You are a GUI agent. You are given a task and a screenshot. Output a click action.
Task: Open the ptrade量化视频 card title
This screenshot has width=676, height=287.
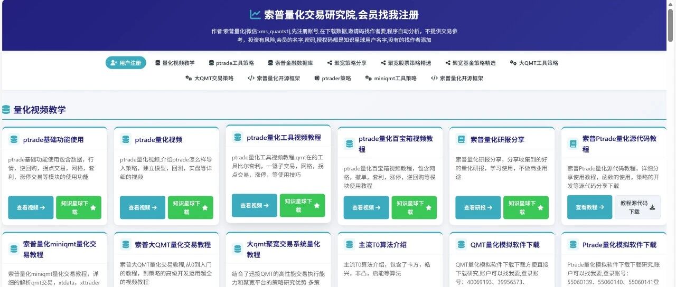(158, 140)
